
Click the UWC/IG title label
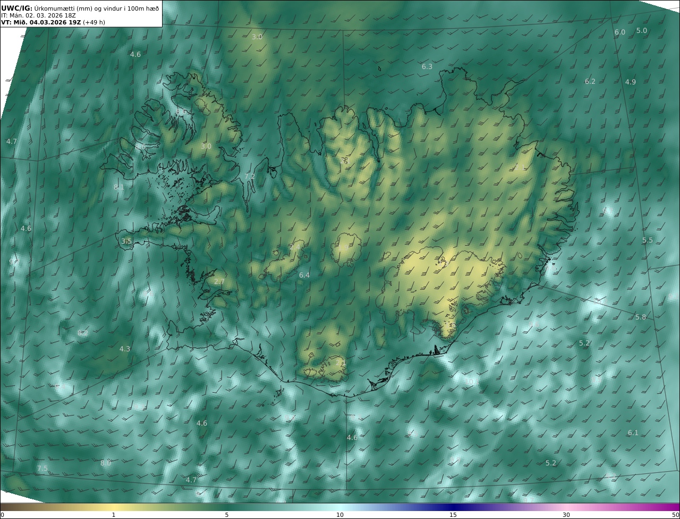coord(17,8)
